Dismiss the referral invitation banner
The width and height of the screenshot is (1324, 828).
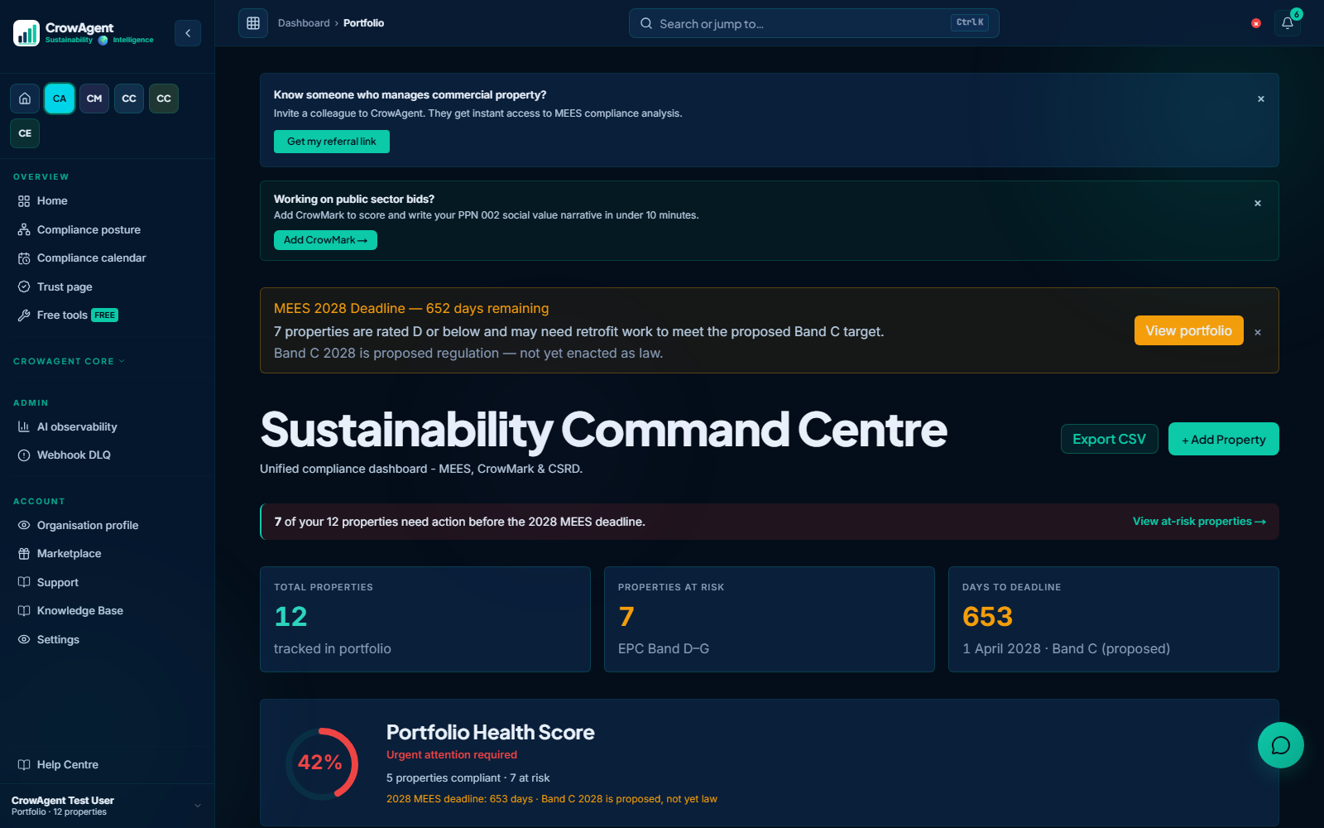(x=1261, y=99)
